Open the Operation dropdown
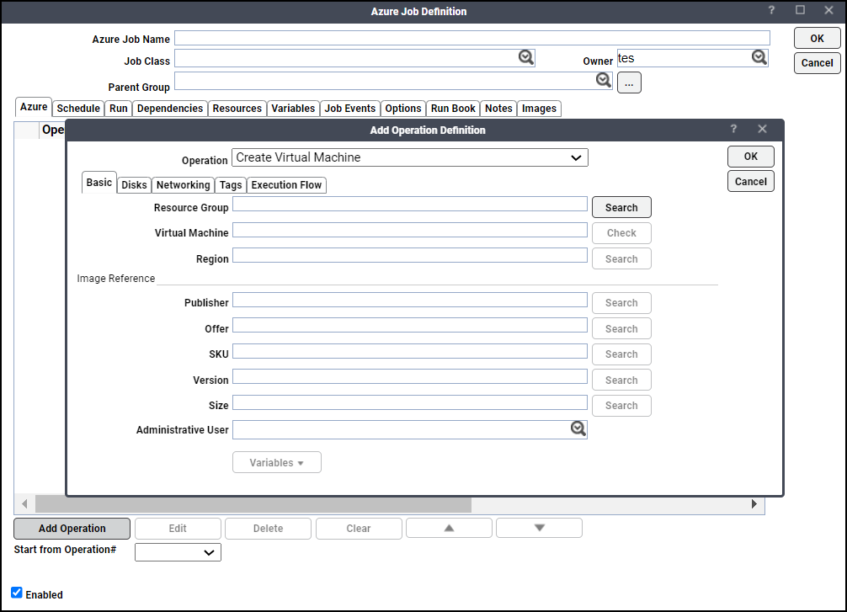847x612 pixels. click(x=410, y=157)
